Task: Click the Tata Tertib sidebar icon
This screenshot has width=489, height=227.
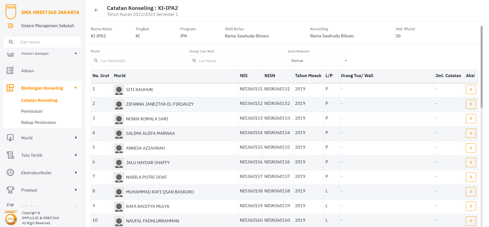Action: click(x=10, y=155)
